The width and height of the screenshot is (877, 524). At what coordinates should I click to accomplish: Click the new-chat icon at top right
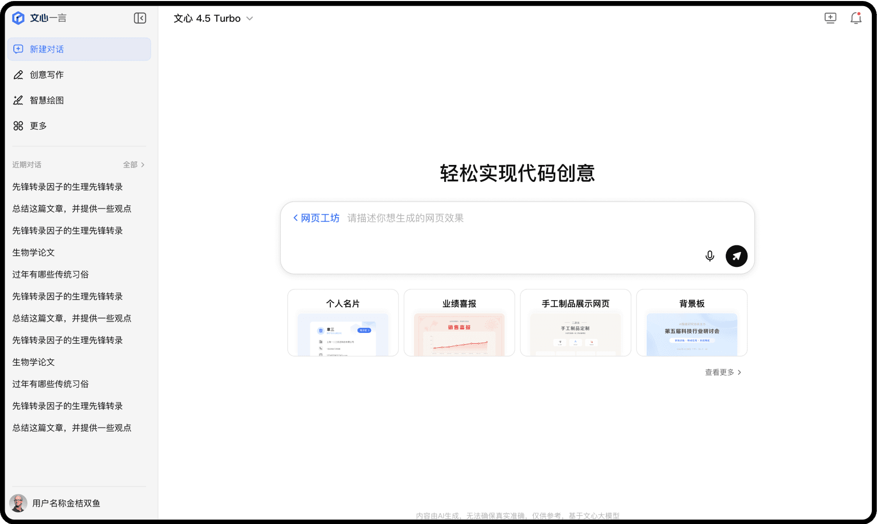tap(830, 18)
